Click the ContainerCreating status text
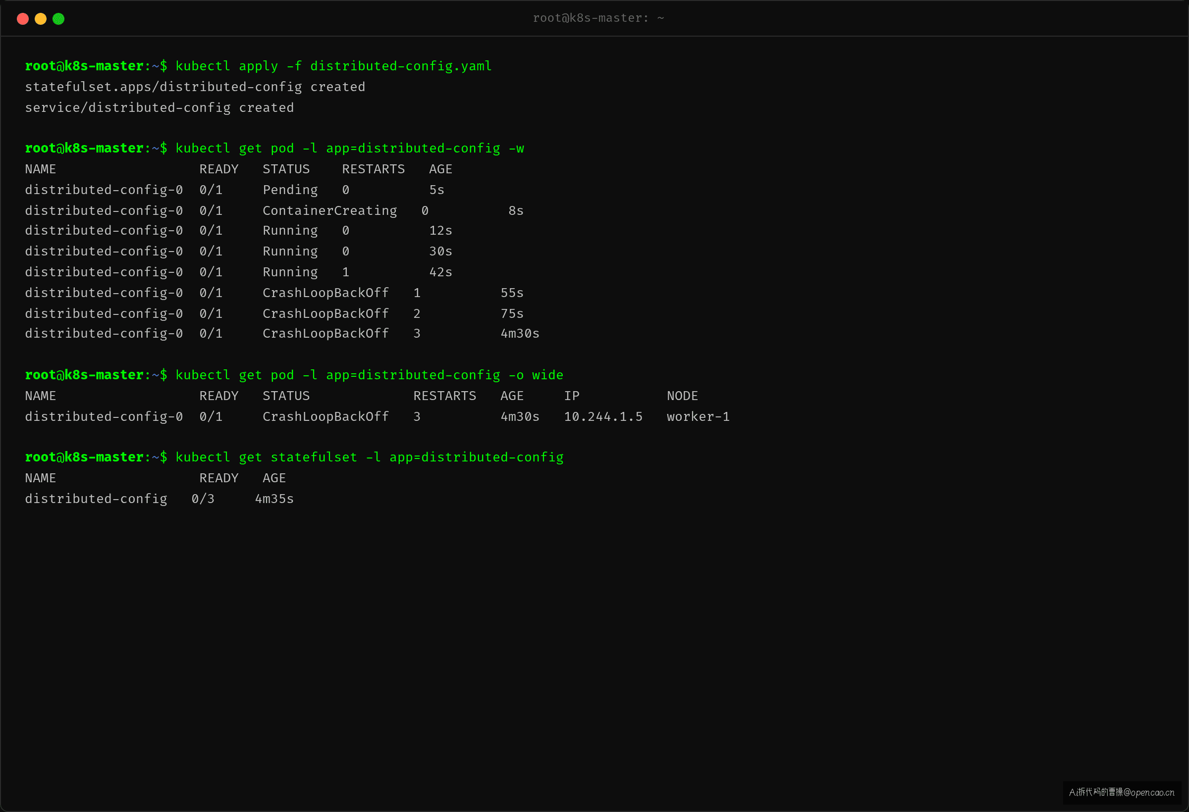 click(x=329, y=210)
